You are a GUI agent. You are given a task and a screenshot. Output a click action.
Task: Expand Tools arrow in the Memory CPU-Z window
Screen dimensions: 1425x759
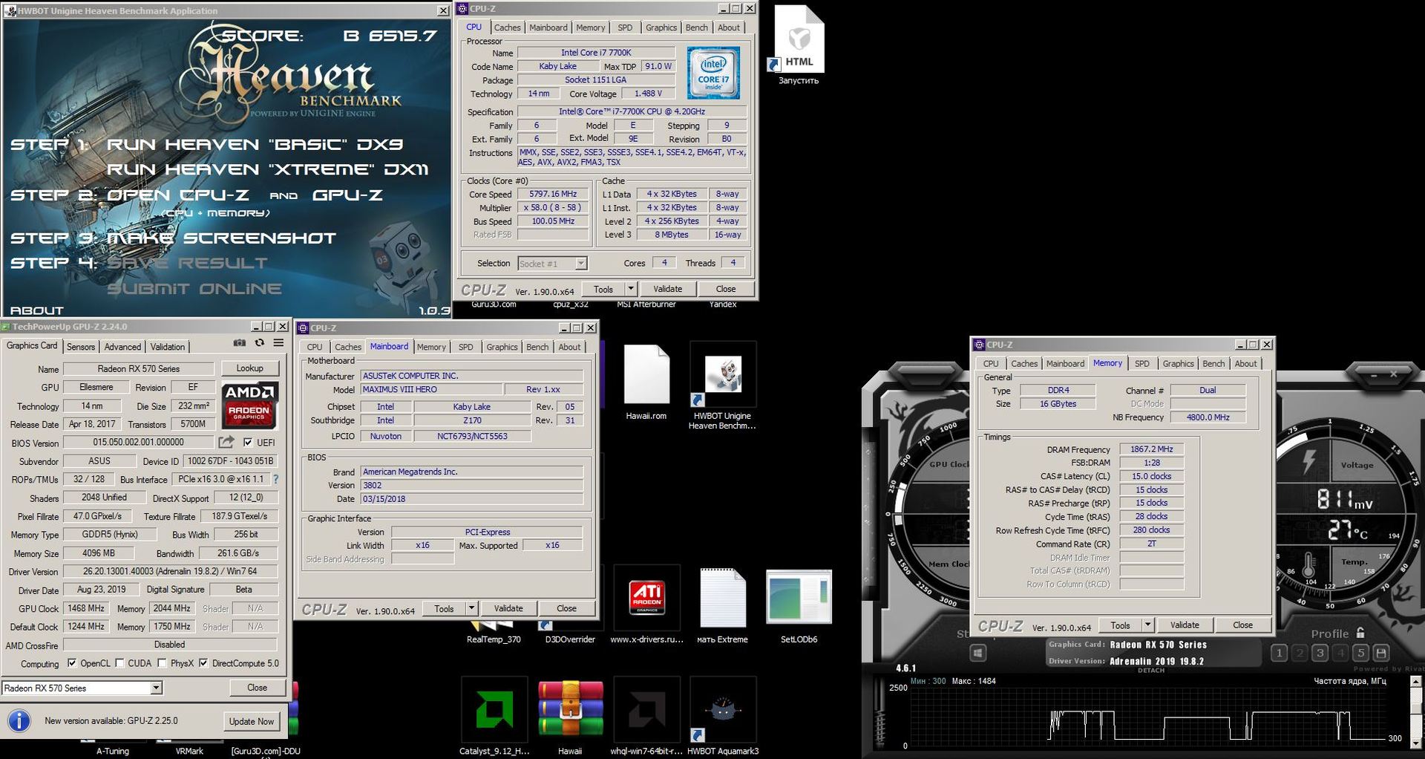pos(1147,625)
